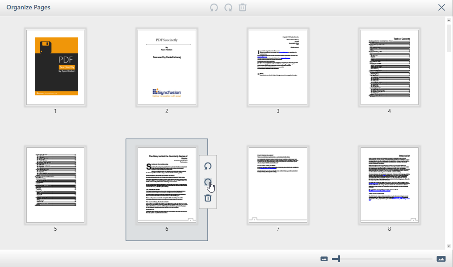Click the small image icon to shrink thumbnails

click(324, 259)
